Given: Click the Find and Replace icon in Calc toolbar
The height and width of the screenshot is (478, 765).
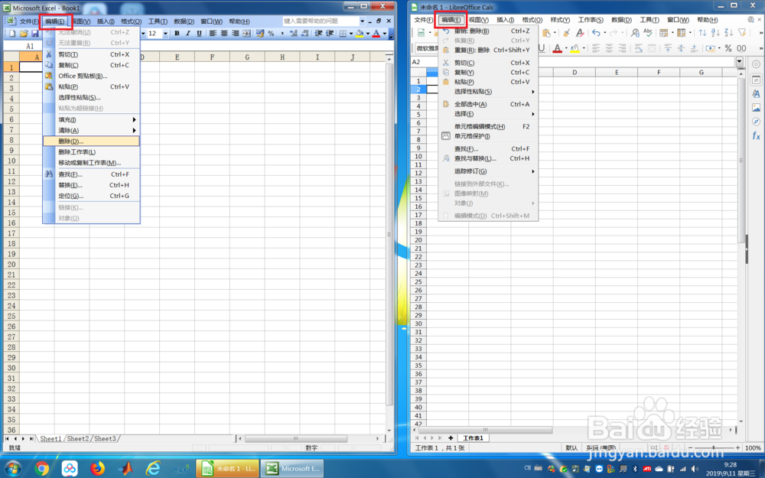Looking at the screenshot, I should pos(635,33).
